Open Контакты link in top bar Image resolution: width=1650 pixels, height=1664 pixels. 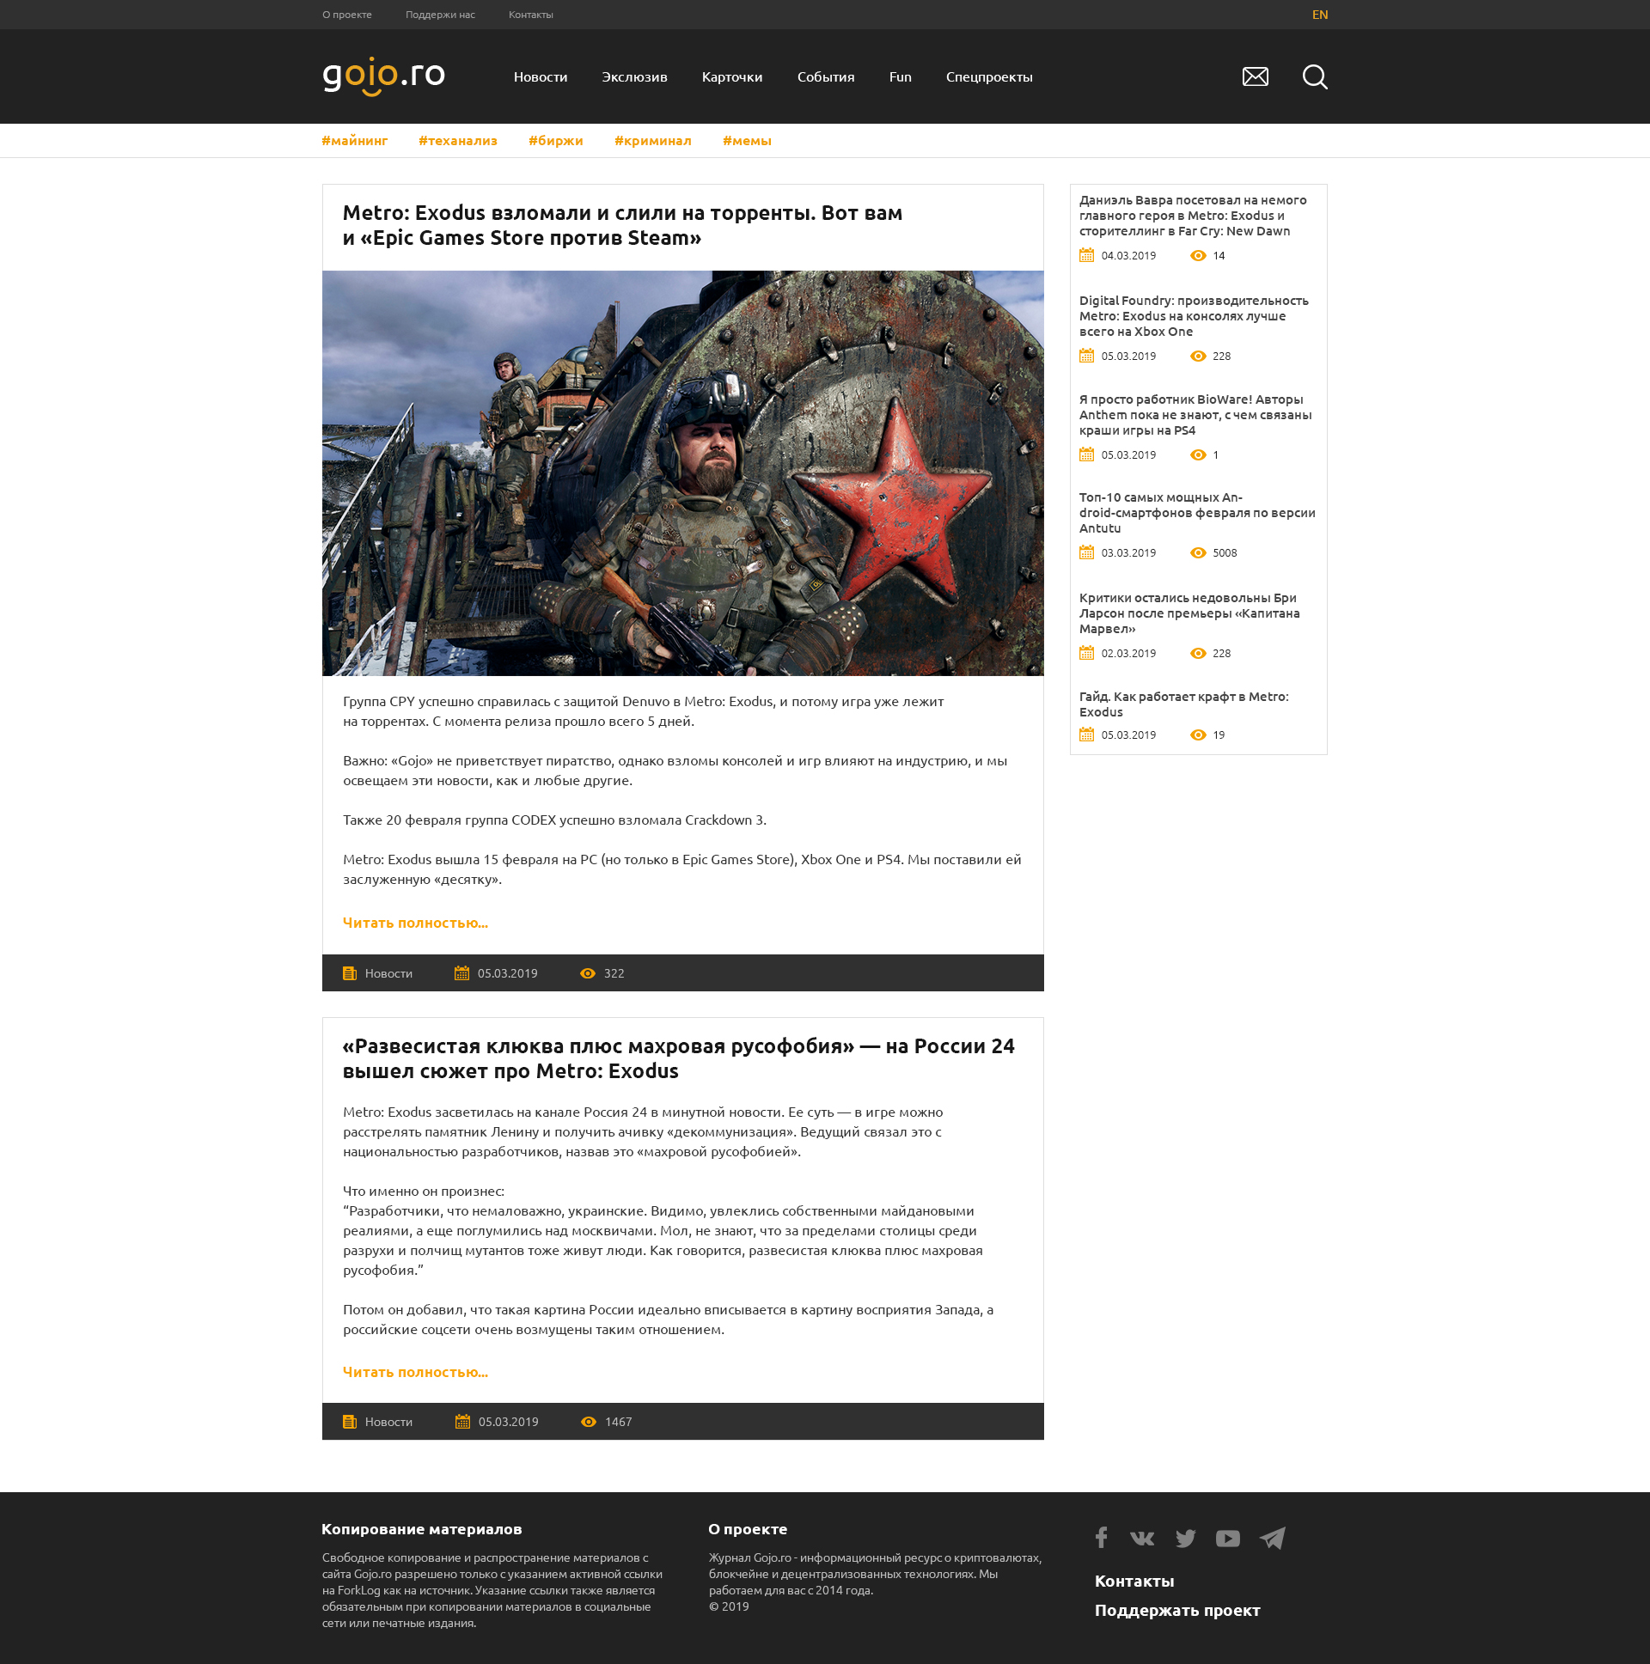pos(530,15)
